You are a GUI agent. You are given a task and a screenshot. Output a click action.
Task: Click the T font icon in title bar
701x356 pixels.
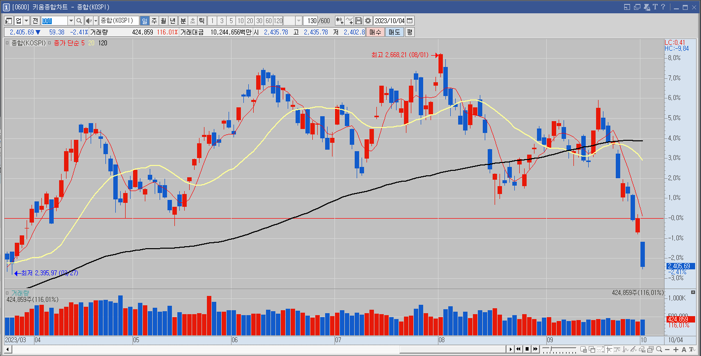pyautogui.click(x=655, y=7)
